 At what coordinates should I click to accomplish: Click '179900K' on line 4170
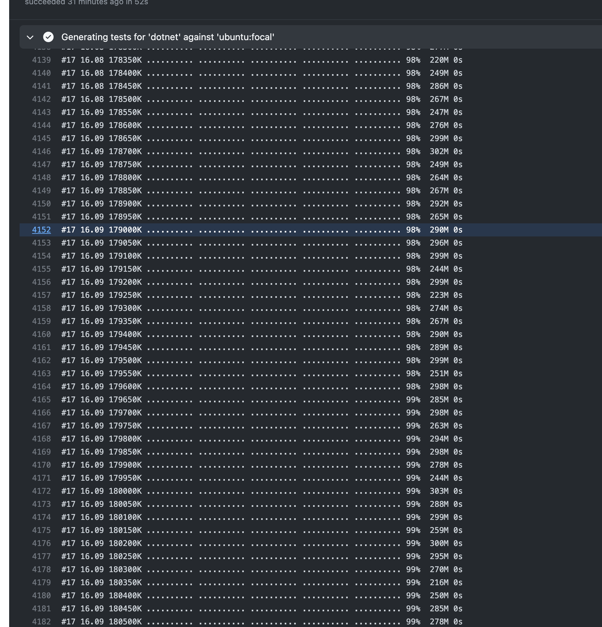click(125, 465)
